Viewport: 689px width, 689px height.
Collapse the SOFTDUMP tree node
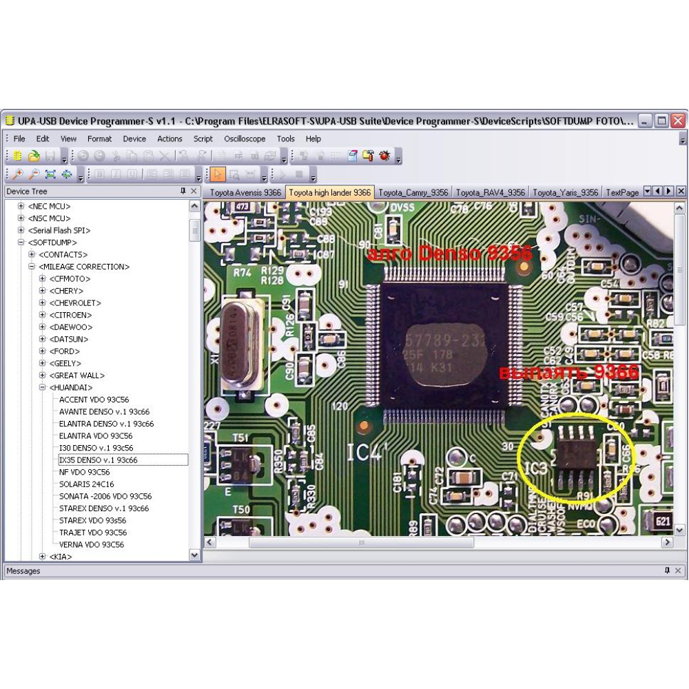(21, 242)
